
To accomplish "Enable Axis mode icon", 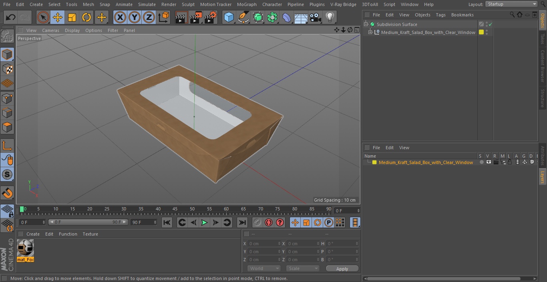I will (x=7, y=146).
